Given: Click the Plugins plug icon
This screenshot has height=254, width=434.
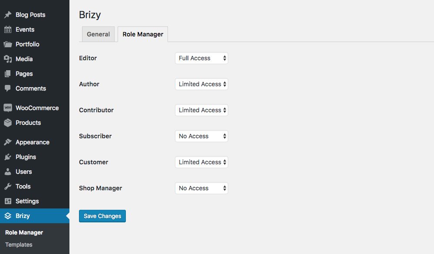Looking at the screenshot, I should (x=8, y=157).
